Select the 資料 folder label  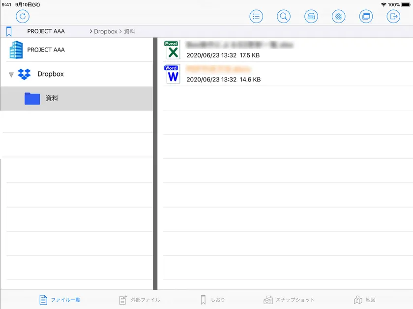click(x=52, y=98)
